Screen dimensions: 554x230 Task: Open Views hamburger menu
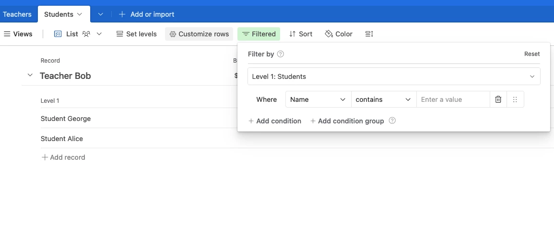[7, 34]
